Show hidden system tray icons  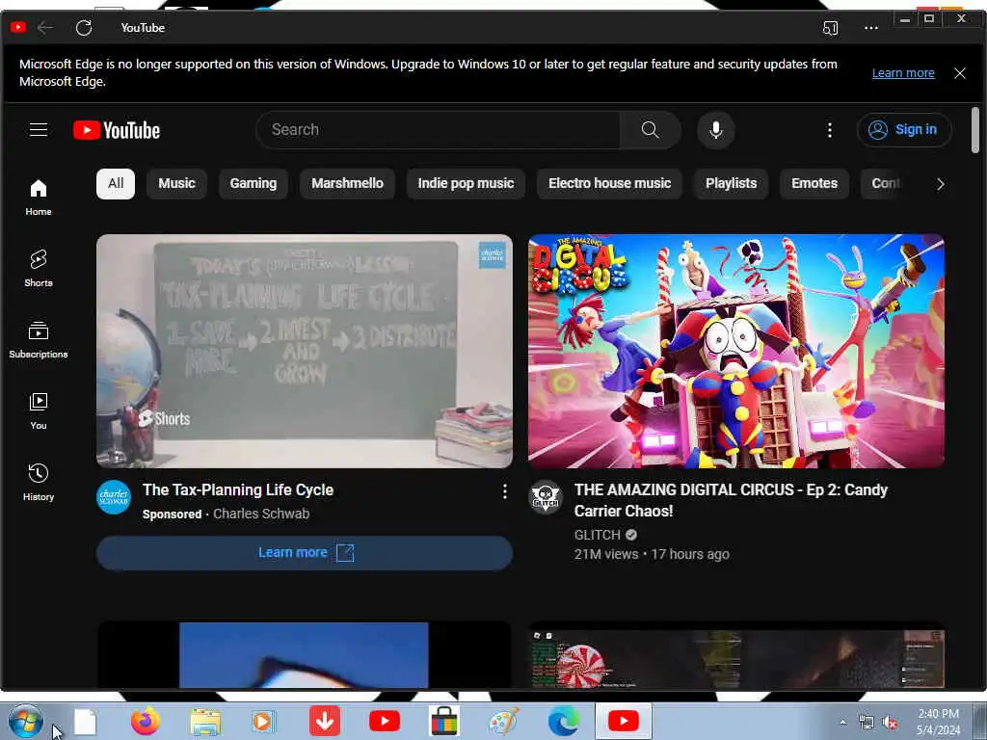point(842,723)
